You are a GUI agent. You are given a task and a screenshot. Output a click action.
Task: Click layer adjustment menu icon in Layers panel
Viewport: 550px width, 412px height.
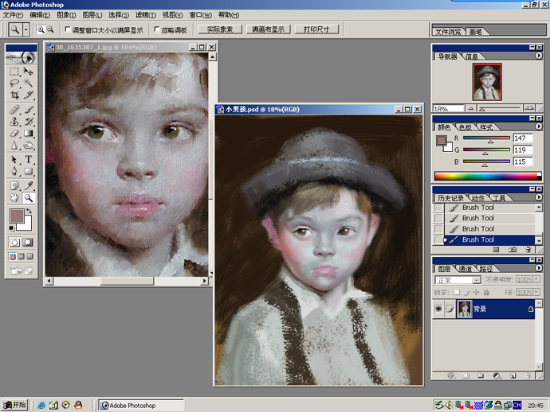click(x=497, y=375)
